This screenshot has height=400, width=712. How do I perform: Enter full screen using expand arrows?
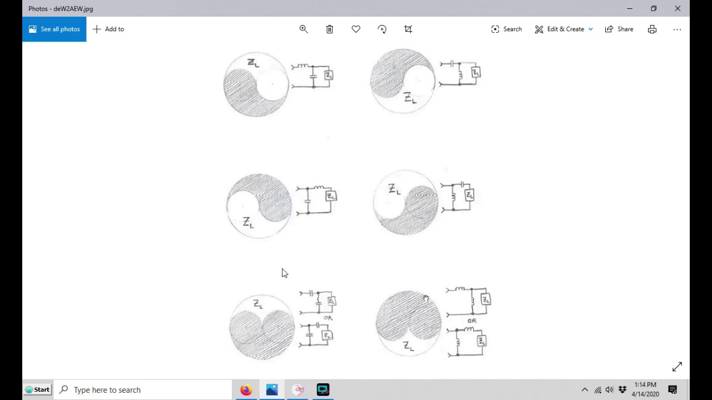pyautogui.click(x=677, y=367)
